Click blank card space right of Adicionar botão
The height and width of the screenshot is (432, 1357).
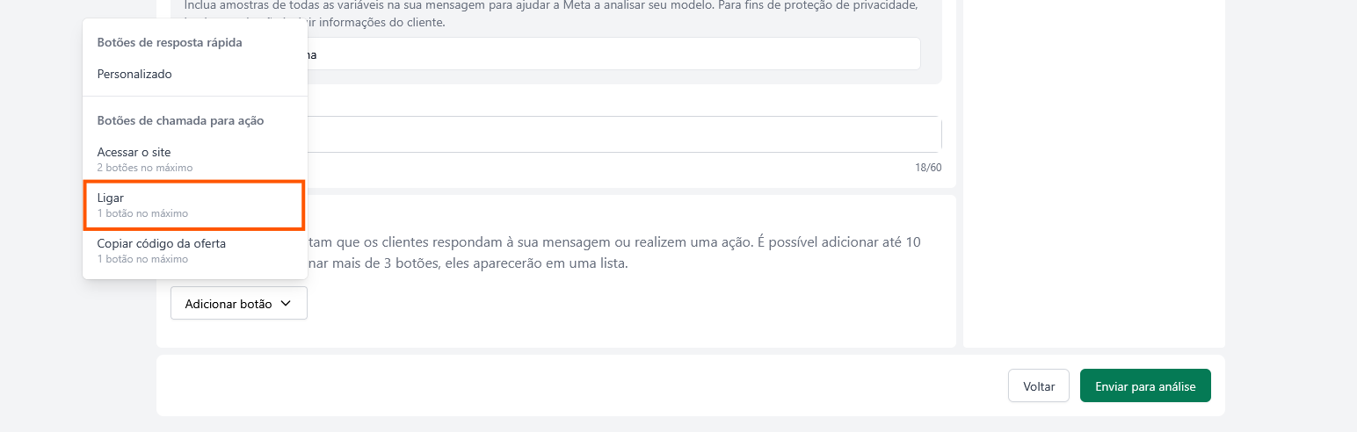(615, 304)
